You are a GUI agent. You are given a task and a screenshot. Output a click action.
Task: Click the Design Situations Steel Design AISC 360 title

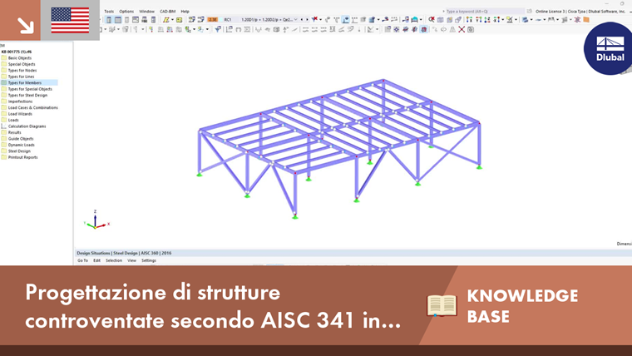[124, 253]
